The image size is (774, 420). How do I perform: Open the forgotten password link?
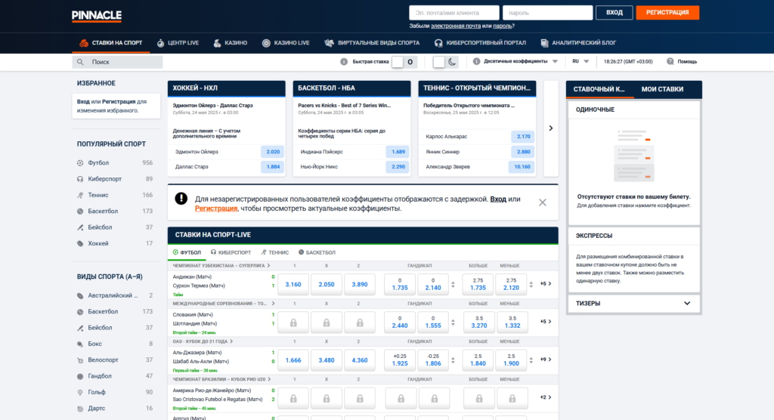click(502, 26)
